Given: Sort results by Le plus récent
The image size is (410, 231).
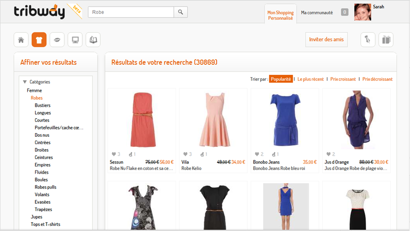Looking at the screenshot, I should 311,79.
